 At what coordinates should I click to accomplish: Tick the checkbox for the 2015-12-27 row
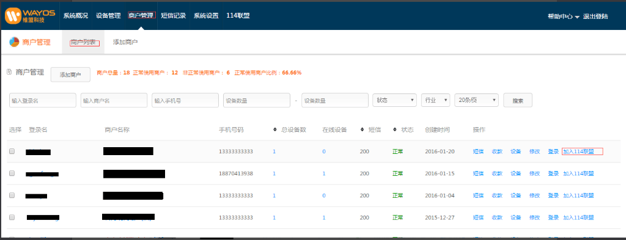pyautogui.click(x=12, y=217)
